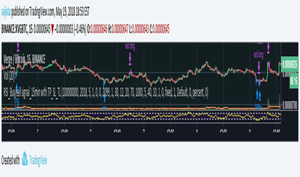This screenshot has width=300, height=177.
Task: Click the -0.00000003 (-0.46%) change text
Action: [70, 30]
